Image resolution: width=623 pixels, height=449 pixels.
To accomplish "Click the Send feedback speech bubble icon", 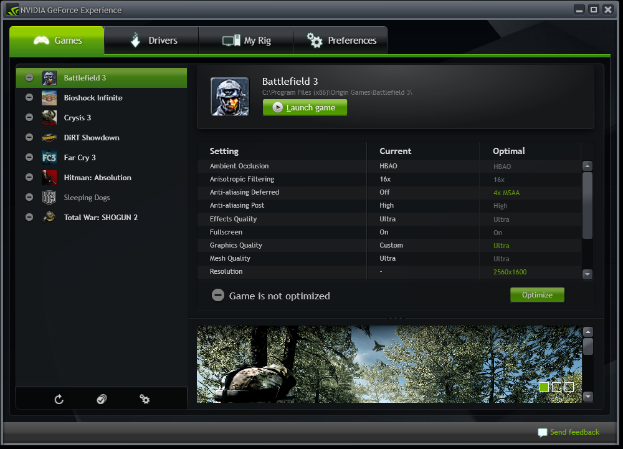I will (x=542, y=432).
